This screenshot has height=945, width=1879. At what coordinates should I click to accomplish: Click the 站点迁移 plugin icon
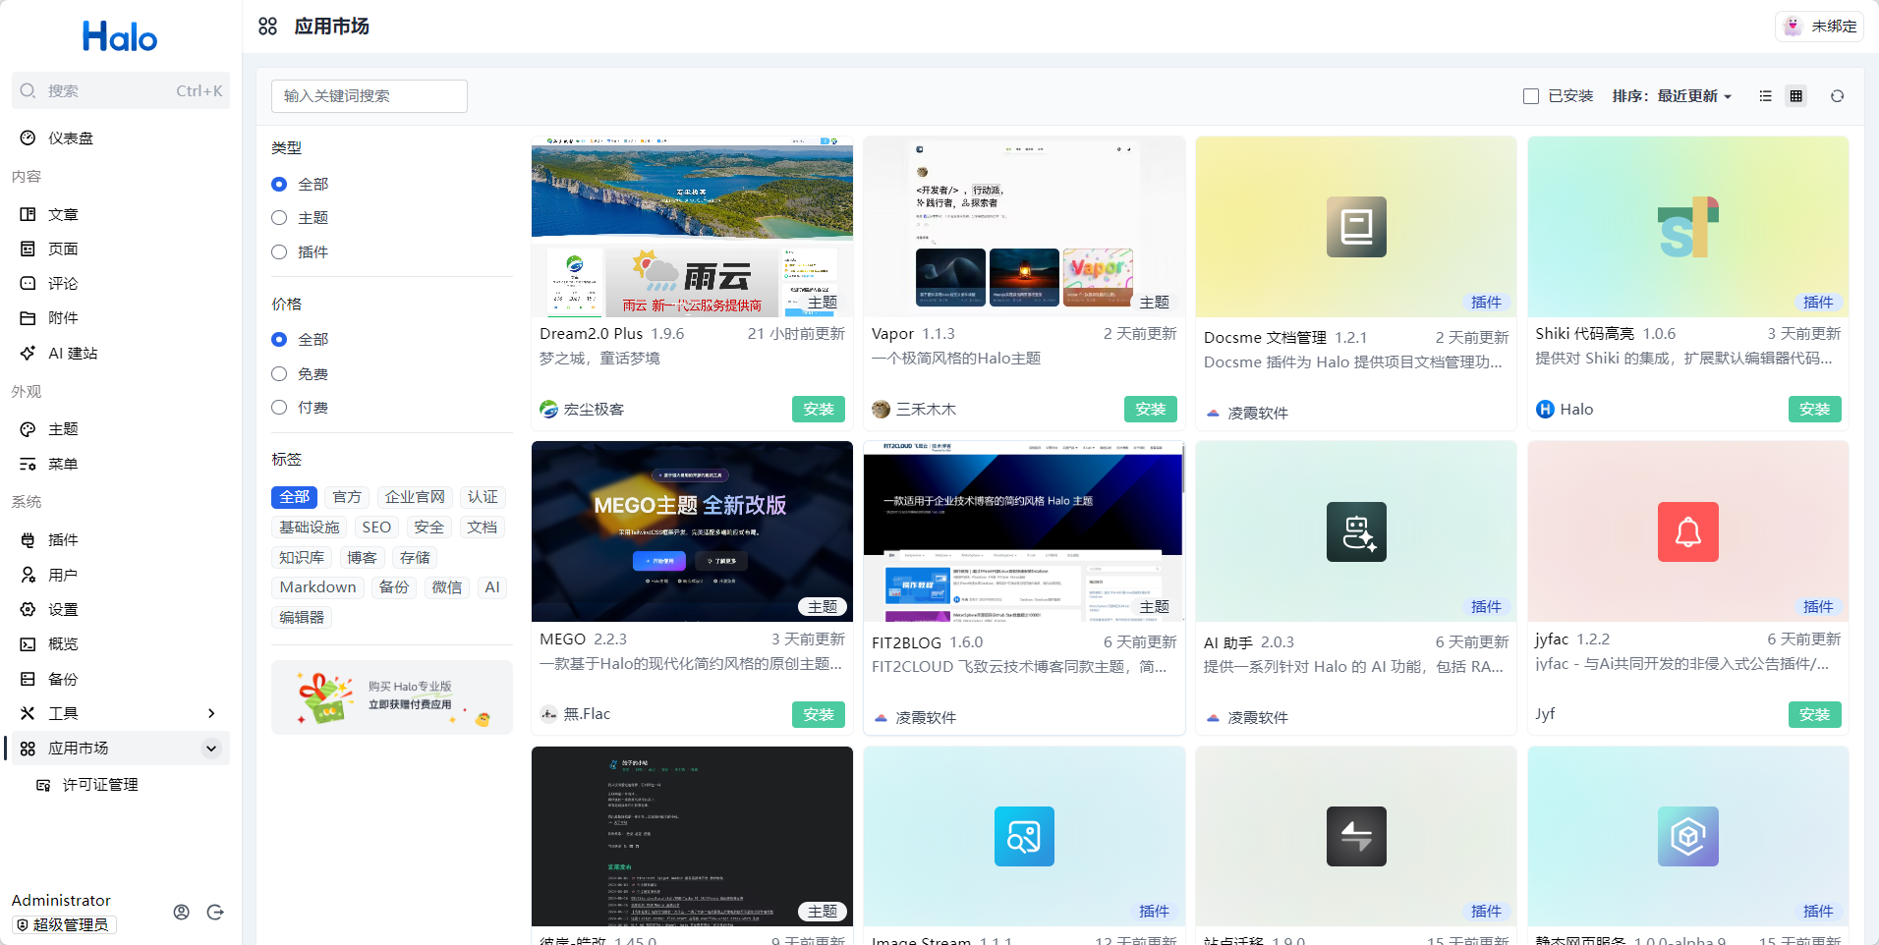[x=1356, y=836]
